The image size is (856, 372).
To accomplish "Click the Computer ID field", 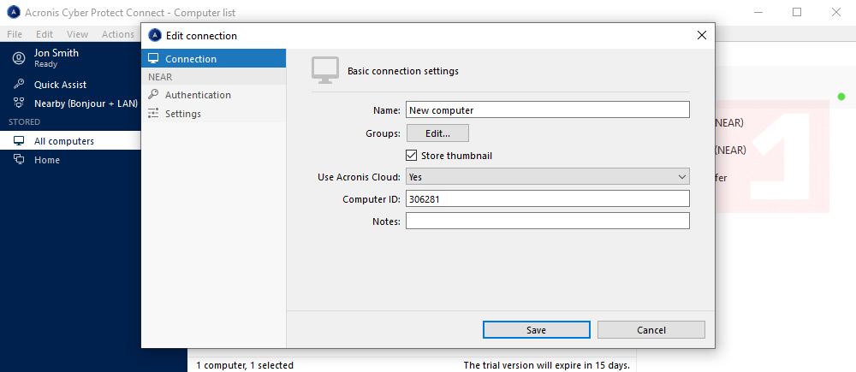I will [x=547, y=198].
